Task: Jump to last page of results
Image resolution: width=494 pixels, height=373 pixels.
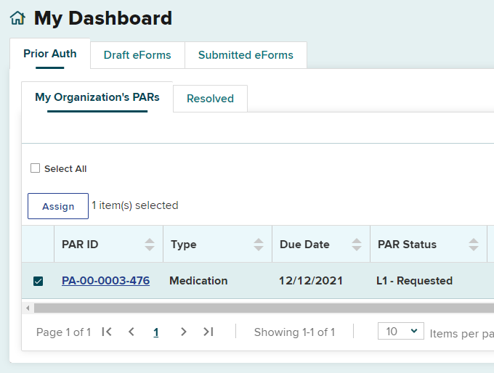Action: [208, 332]
